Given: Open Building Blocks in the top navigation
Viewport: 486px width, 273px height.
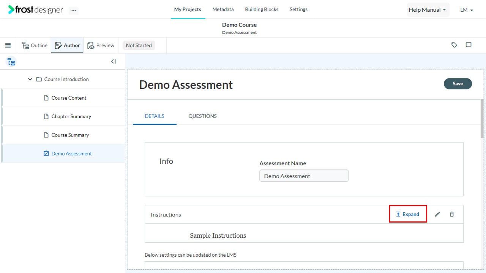Looking at the screenshot, I should 262,9.
